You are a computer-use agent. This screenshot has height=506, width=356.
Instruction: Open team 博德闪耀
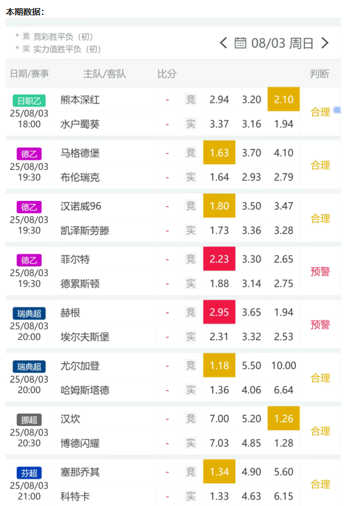(x=80, y=443)
